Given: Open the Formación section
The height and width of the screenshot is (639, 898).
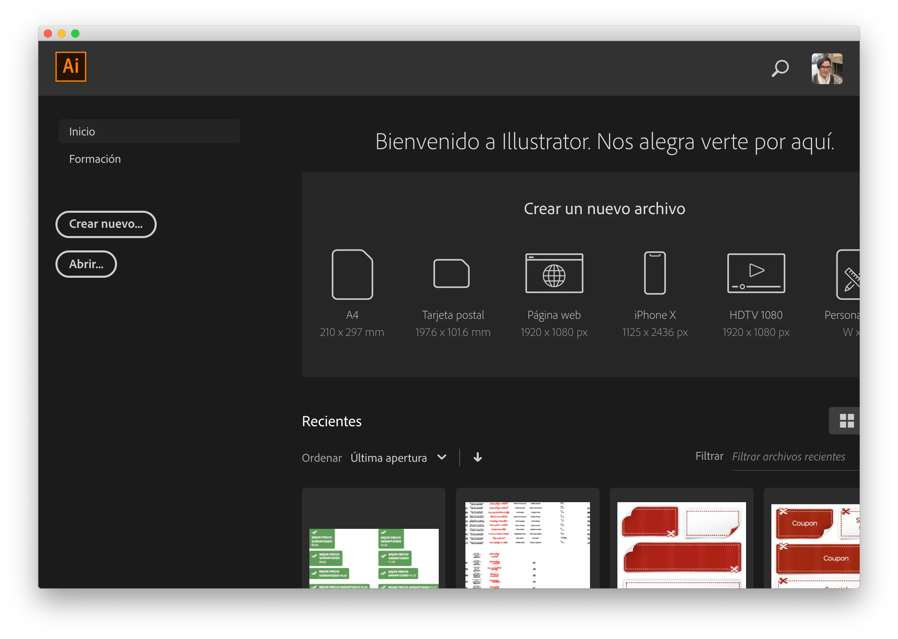Looking at the screenshot, I should (95, 159).
